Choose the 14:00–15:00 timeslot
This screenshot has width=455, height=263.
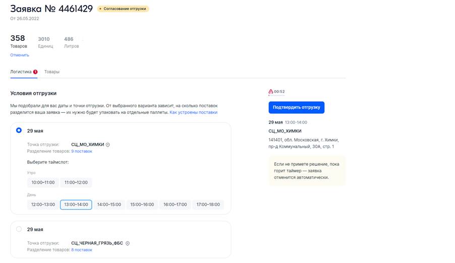tap(109, 205)
